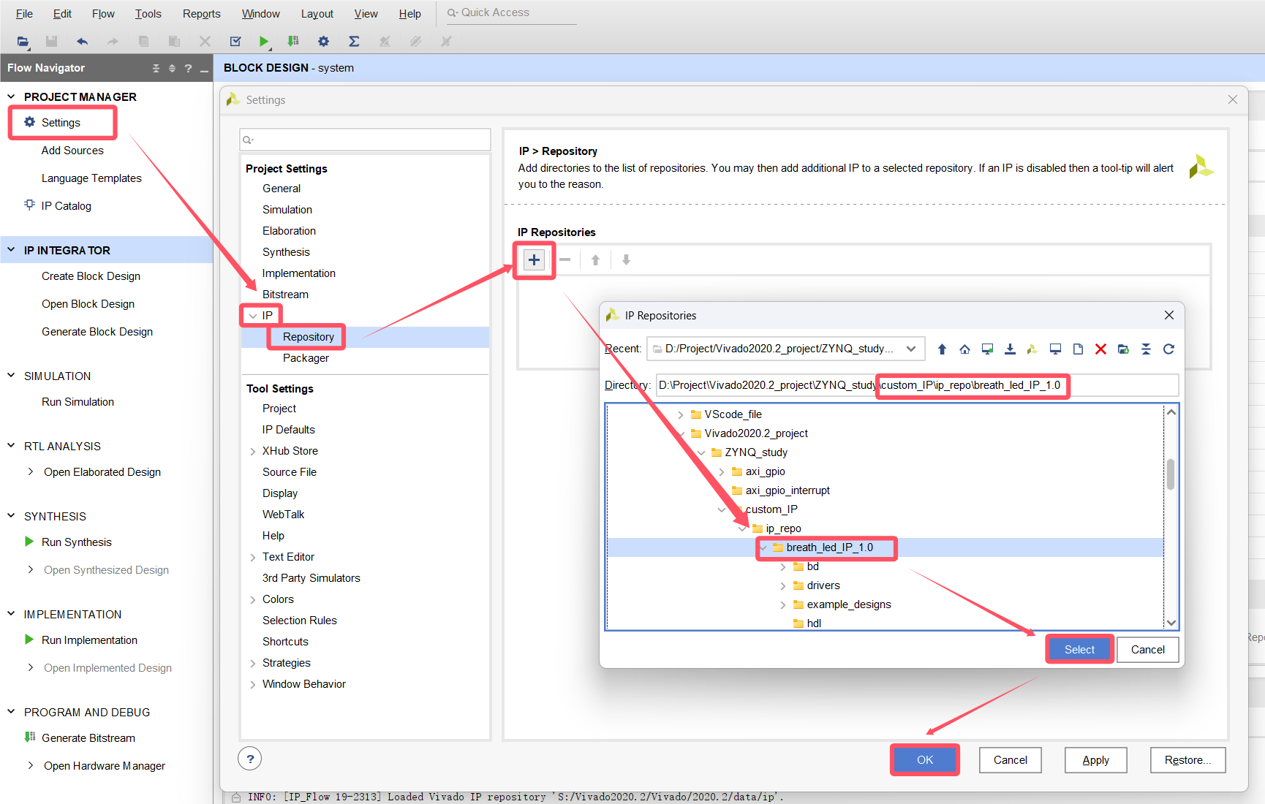This screenshot has width=1265, height=804.
Task: Expand the example_designs folder
Action: [x=783, y=605]
